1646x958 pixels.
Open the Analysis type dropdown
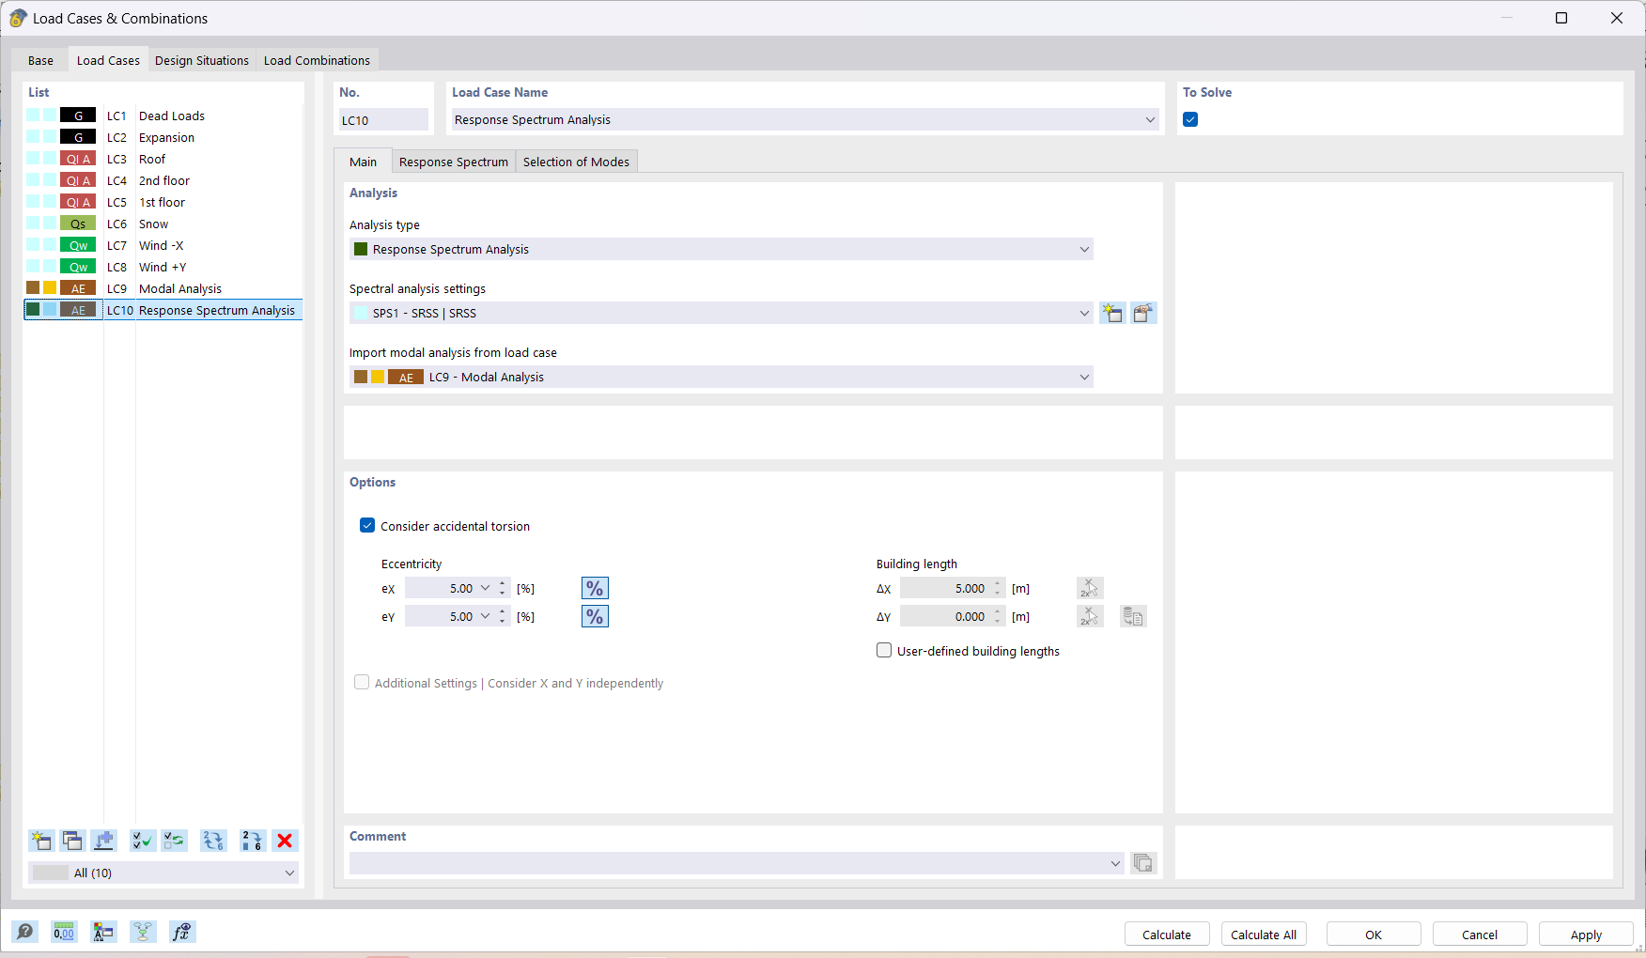coord(1084,249)
